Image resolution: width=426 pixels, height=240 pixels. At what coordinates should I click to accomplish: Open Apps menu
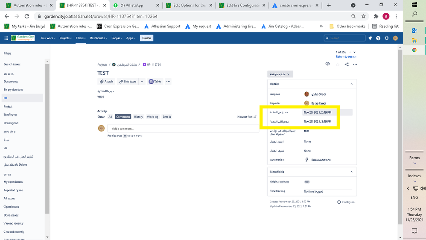131,38
